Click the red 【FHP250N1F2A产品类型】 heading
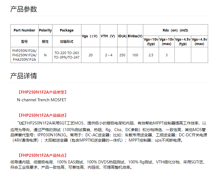The height and width of the screenshot is (175, 218). coord(42,92)
